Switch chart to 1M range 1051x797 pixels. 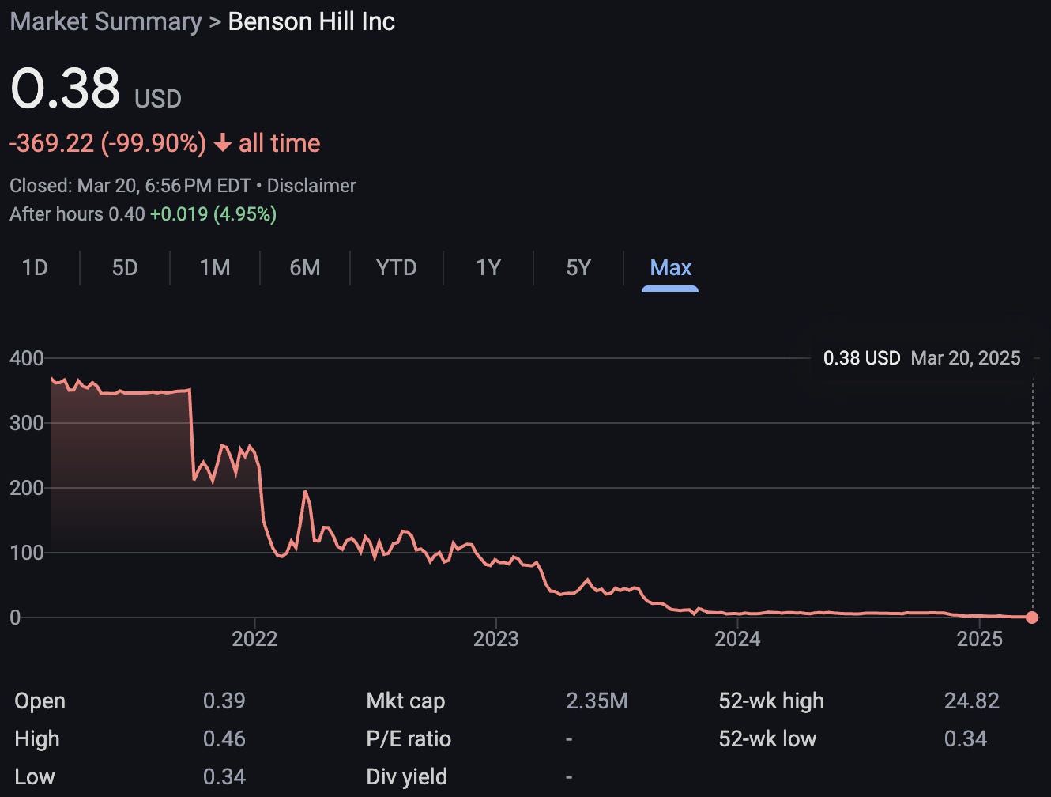(x=215, y=268)
